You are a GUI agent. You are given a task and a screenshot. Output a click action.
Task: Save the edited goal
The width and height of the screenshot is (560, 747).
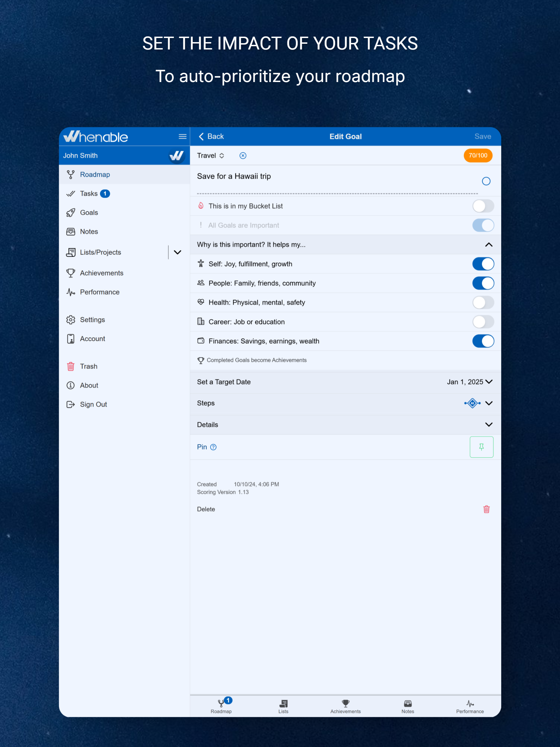point(483,136)
